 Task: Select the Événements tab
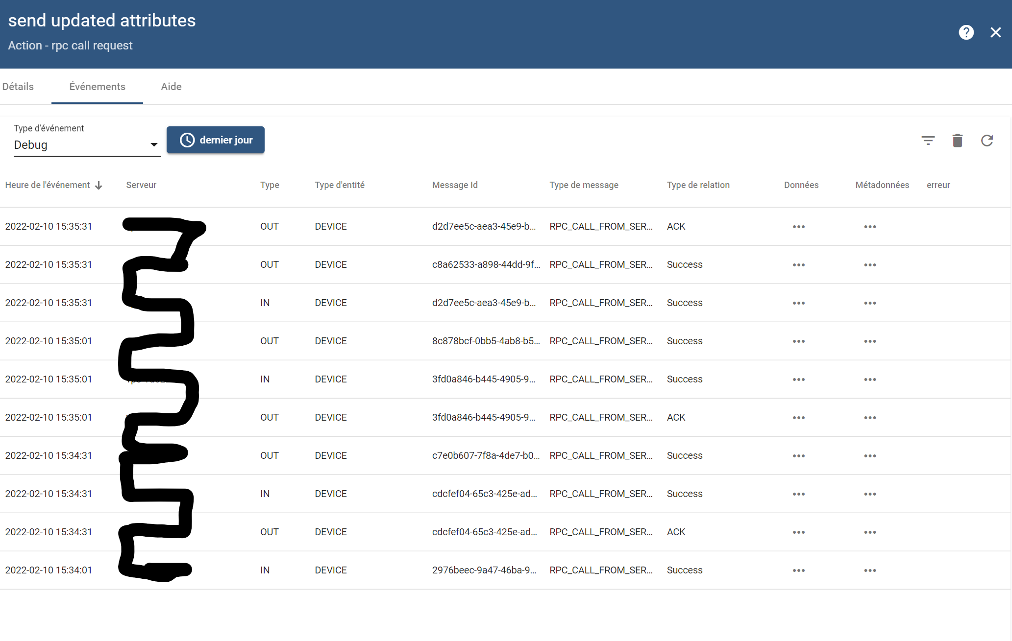(97, 87)
